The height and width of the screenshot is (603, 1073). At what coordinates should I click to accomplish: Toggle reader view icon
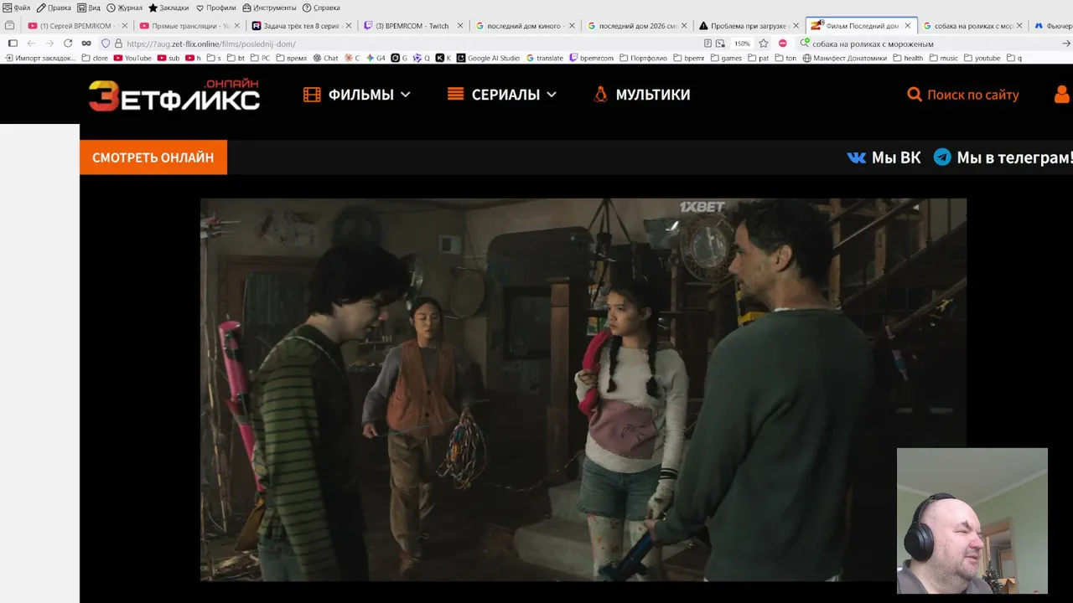click(708, 44)
